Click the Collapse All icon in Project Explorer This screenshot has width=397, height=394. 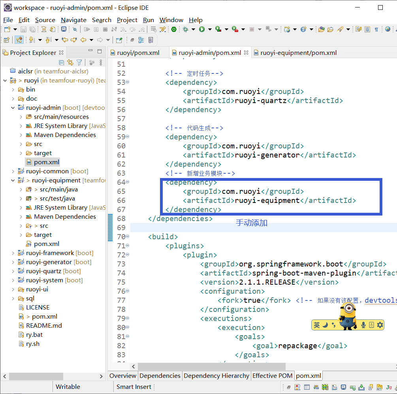[61, 62]
